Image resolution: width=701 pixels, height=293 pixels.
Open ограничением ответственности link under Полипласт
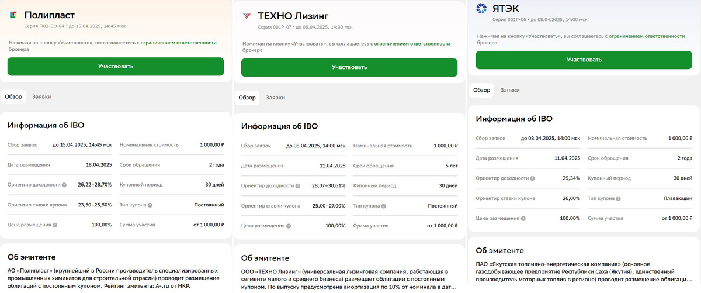point(177,43)
